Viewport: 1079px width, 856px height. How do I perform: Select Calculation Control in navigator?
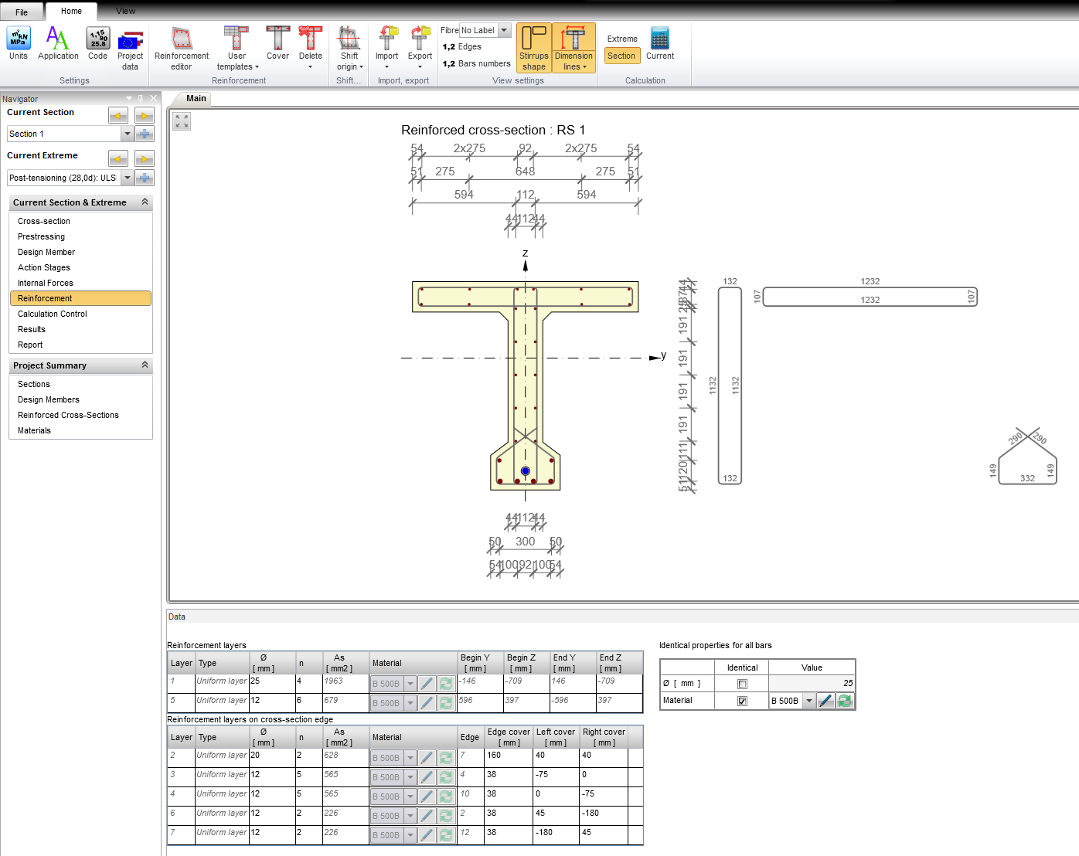pyautogui.click(x=53, y=314)
